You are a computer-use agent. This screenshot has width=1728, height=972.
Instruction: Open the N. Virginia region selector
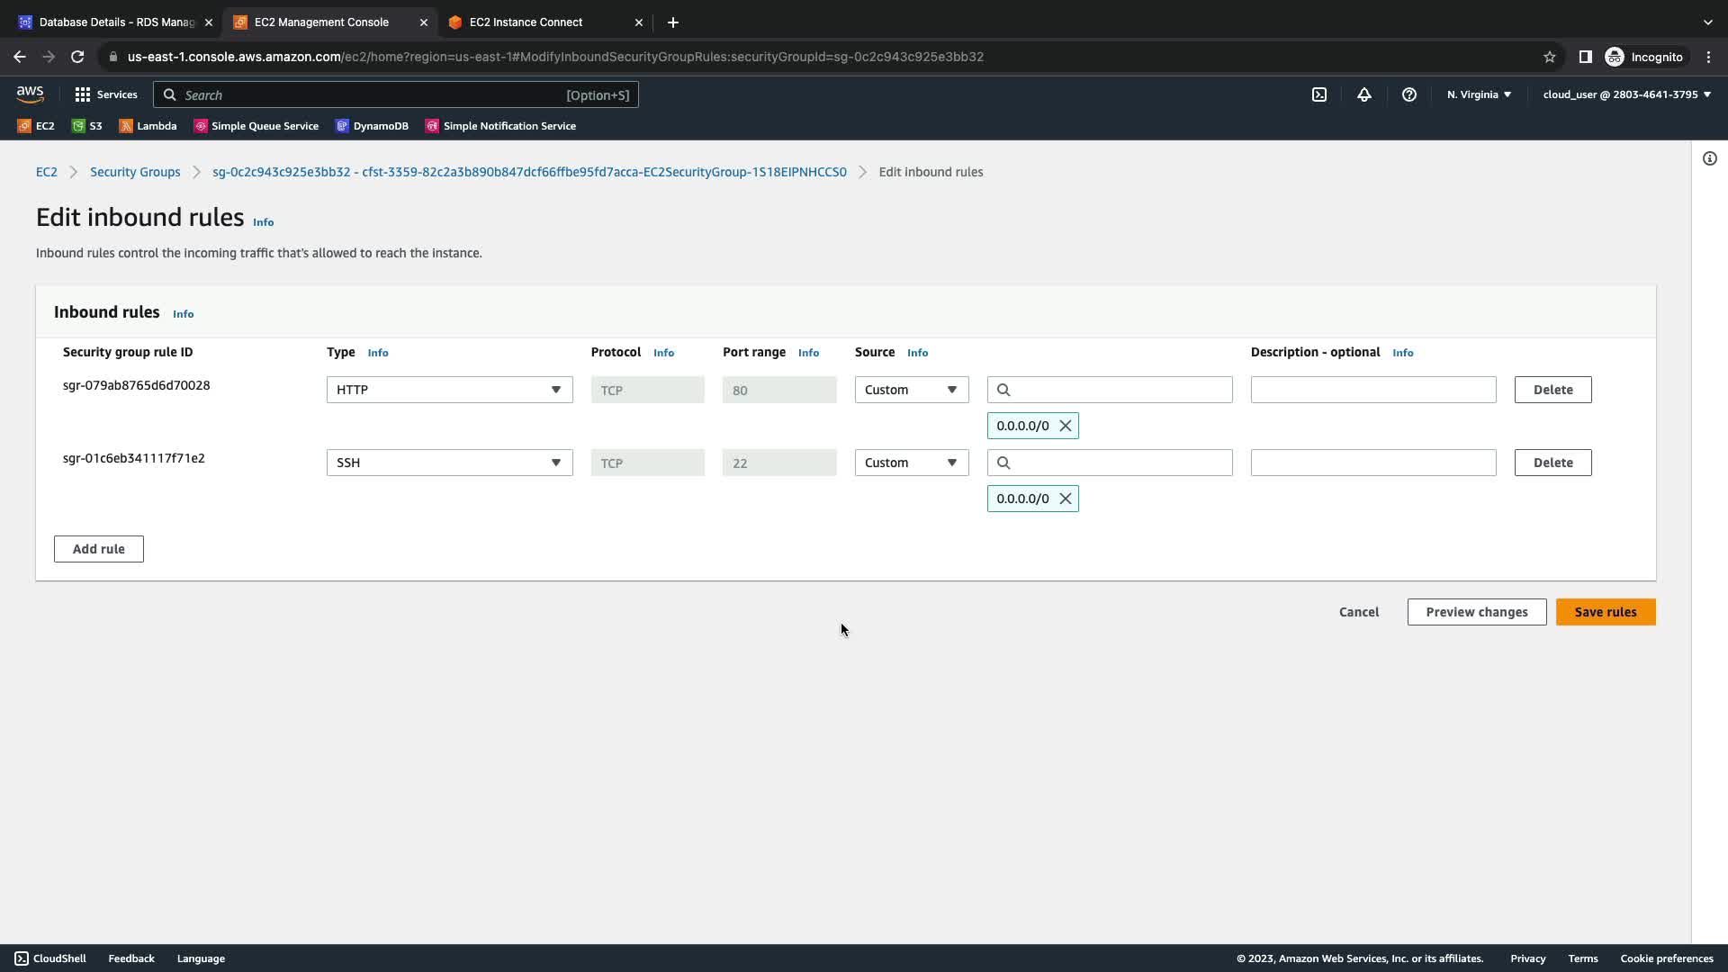(1479, 94)
